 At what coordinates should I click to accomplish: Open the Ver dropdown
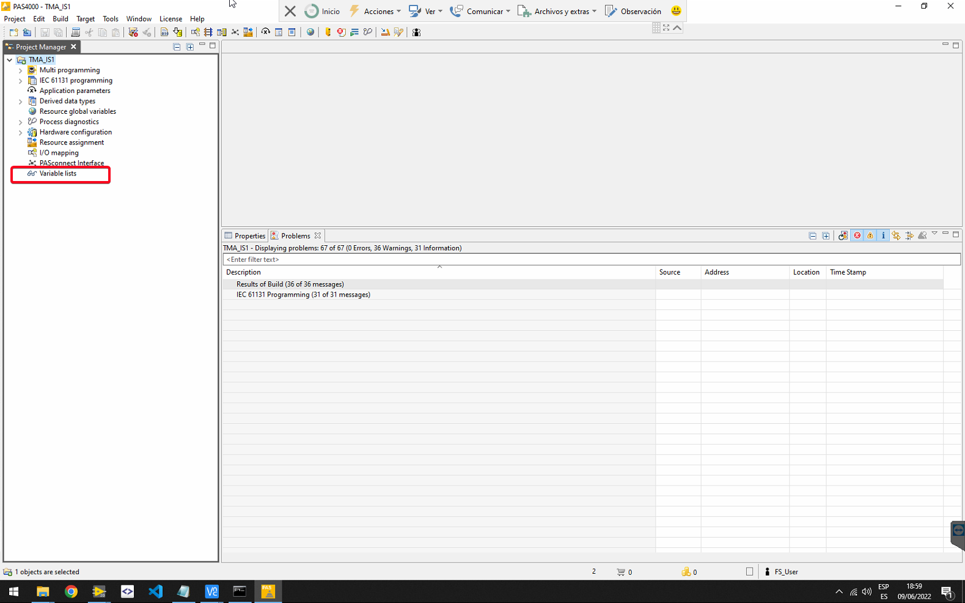pos(425,11)
